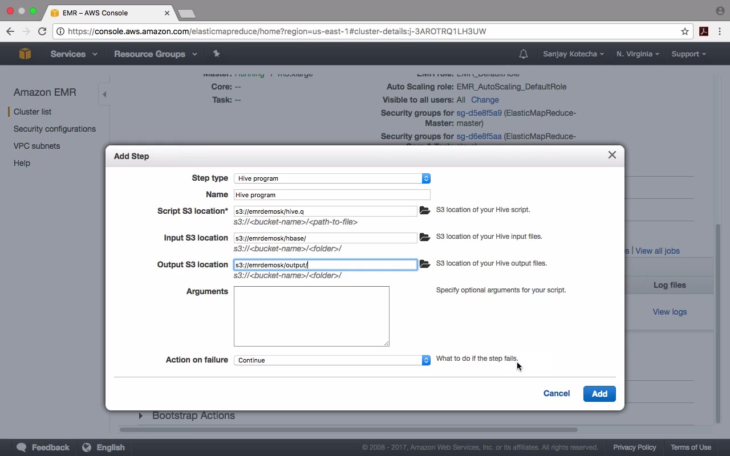Open the Step type dropdown
Viewport: 730px width, 456px height.
pos(332,178)
